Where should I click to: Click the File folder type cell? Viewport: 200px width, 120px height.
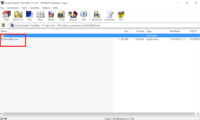click(151, 36)
